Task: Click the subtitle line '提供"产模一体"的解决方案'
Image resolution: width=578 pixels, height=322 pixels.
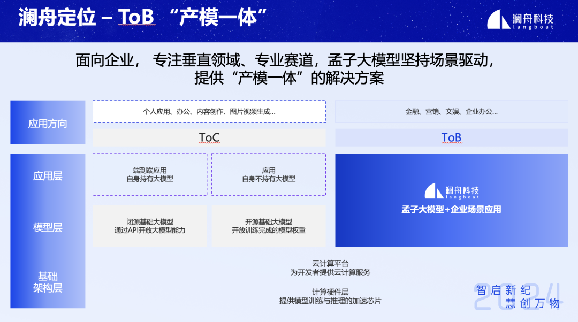Action: 289,78
